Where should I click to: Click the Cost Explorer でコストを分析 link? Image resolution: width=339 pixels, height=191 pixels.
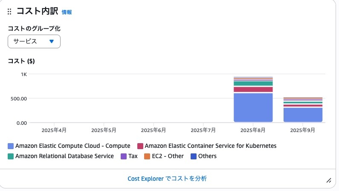[167, 179]
